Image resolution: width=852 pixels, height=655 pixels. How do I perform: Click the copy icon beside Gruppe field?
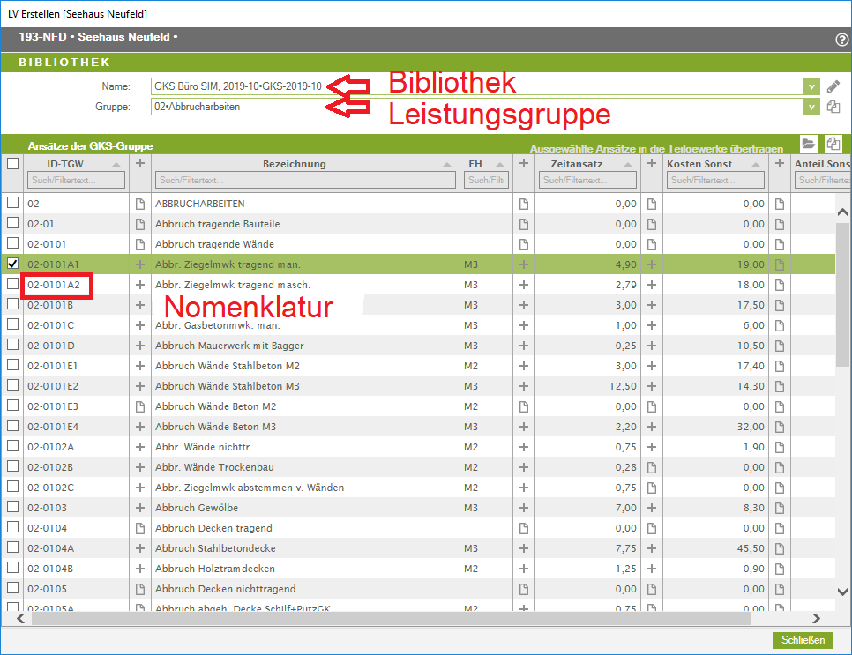tap(833, 107)
